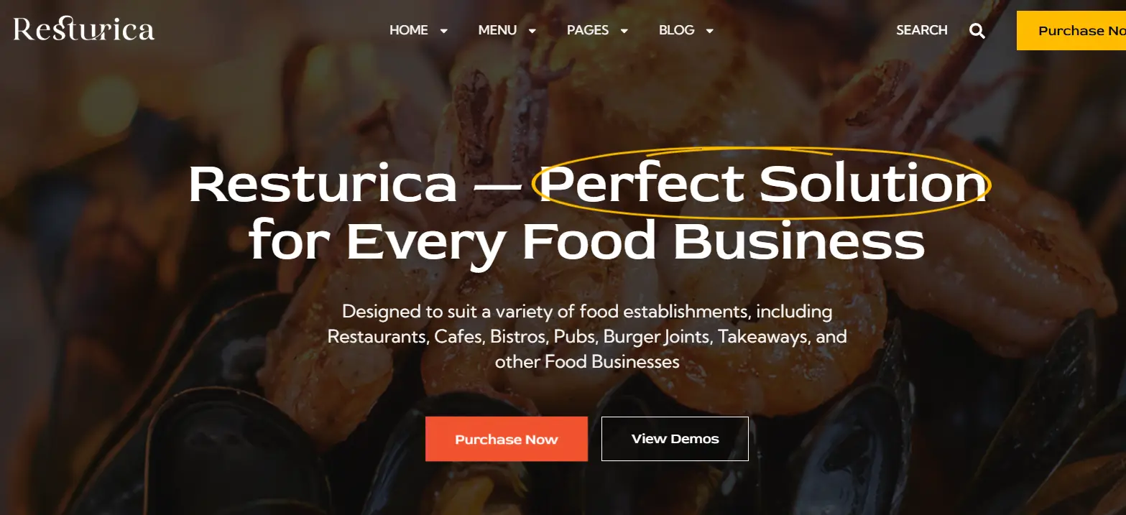Click the yellow Purchase Now header button
Image resolution: width=1126 pixels, height=515 pixels.
1071,31
